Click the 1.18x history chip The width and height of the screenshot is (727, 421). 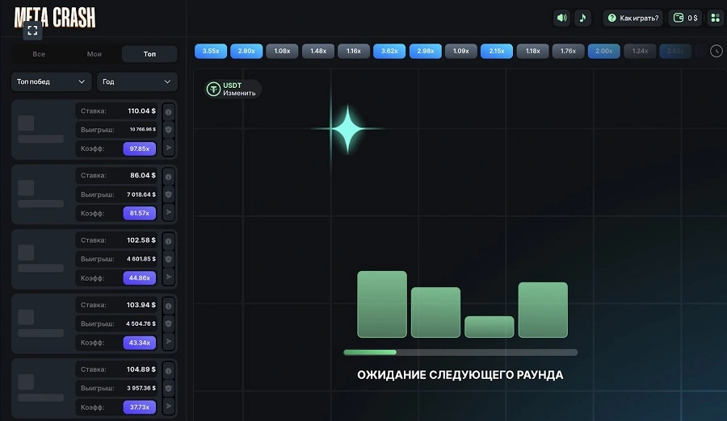coord(533,51)
